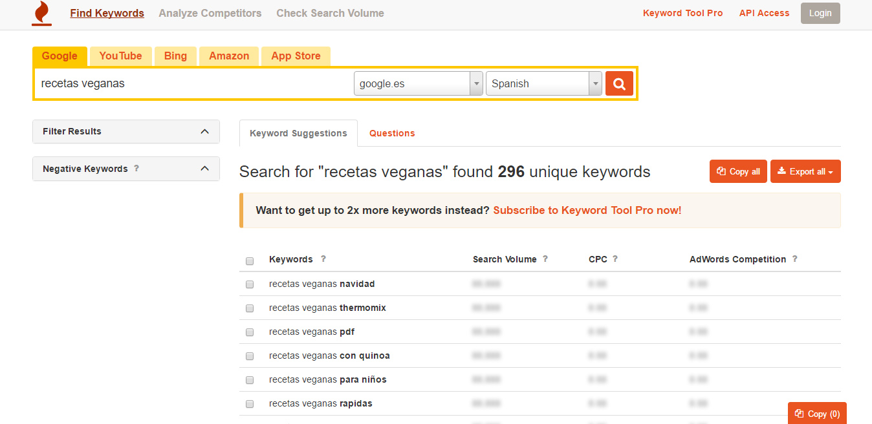Click the Keyword Tool flame logo
The width and height of the screenshot is (872, 424).
[x=41, y=14]
